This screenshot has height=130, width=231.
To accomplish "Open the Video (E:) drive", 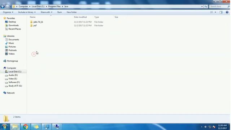I will (x=13, y=79).
